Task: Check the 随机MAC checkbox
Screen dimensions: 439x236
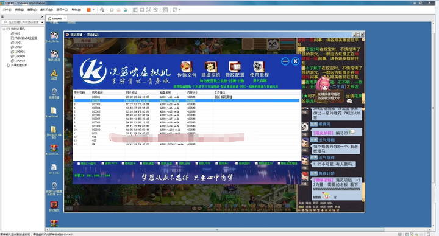Action: [216, 164]
